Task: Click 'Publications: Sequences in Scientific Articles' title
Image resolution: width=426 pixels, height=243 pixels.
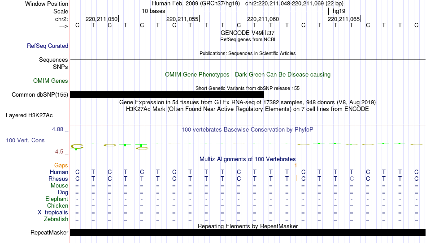Action: tap(248, 53)
